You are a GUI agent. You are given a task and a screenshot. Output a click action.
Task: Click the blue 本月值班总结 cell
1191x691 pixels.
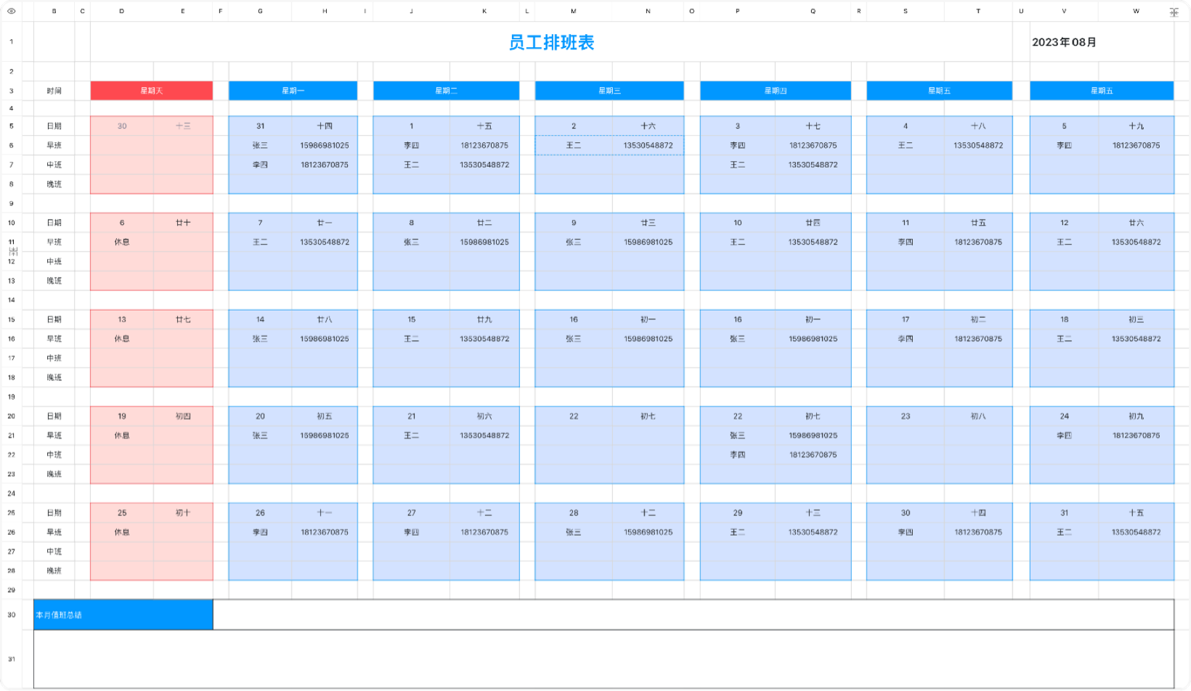click(x=123, y=615)
